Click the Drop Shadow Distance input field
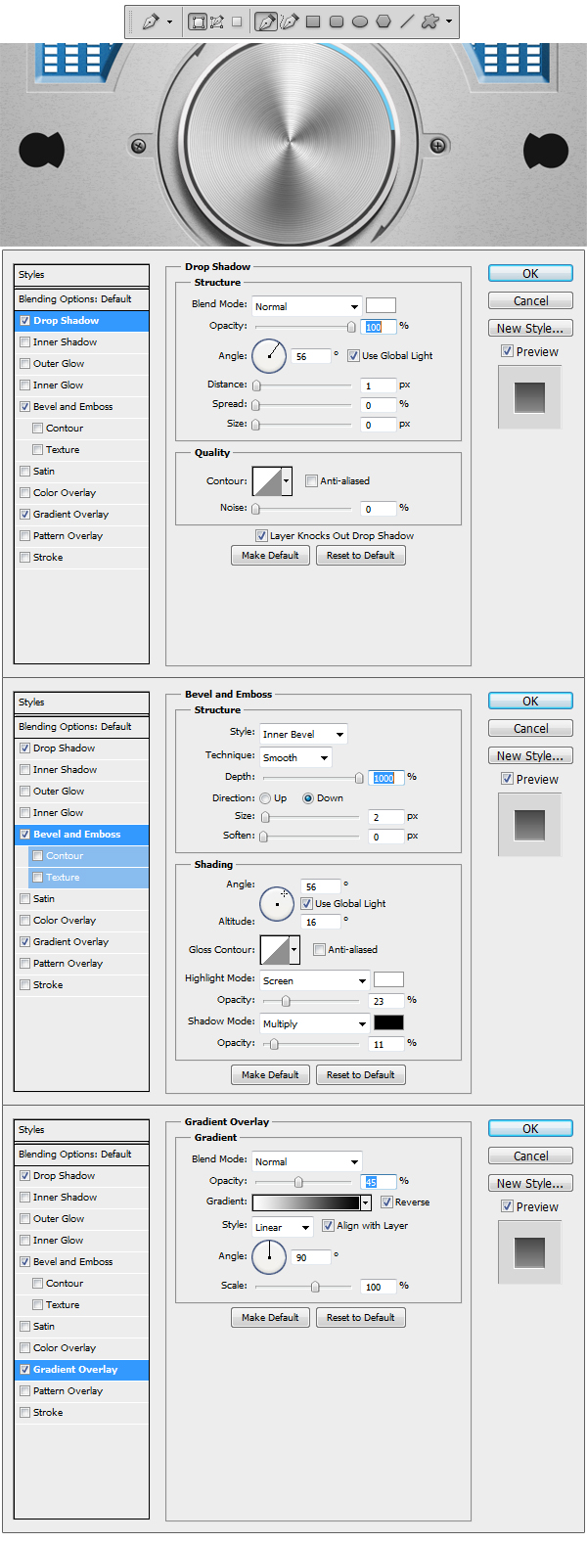Screen dimensions: 587x1542 point(377,385)
